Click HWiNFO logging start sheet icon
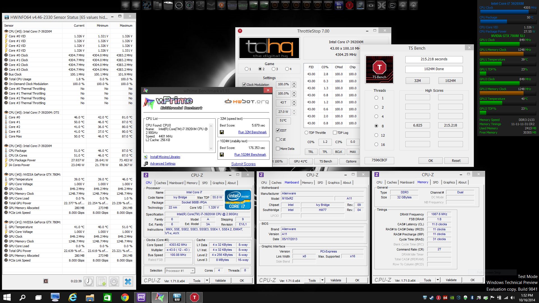The width and height of the screenshot is (539, 303). tap(101, 281)
